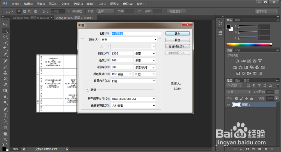Click the Curves adjustment icon
The height and width of the screenshot is (152, 281).
pos(249,61)
